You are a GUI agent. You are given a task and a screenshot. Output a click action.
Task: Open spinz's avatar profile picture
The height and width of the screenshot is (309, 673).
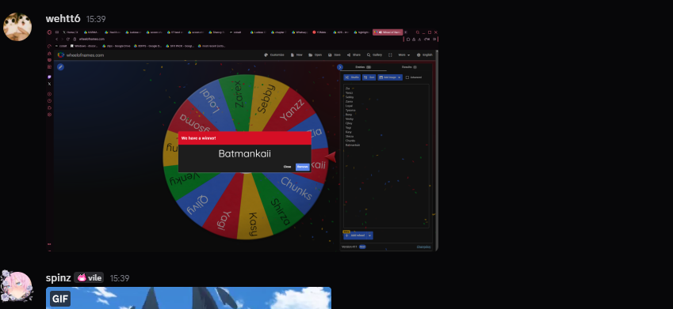click(17, 286)
